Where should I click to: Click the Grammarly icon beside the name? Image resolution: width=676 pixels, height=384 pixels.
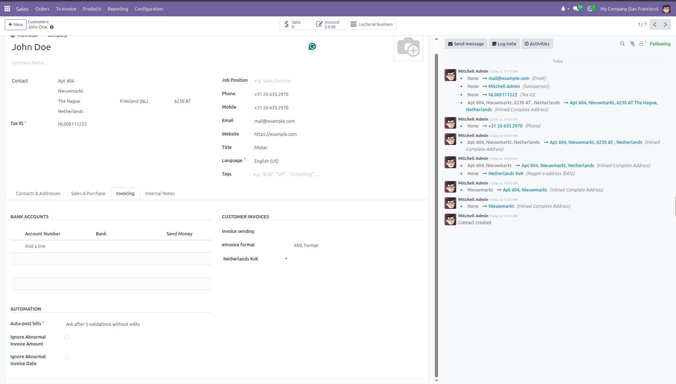[x=312, y=47]
